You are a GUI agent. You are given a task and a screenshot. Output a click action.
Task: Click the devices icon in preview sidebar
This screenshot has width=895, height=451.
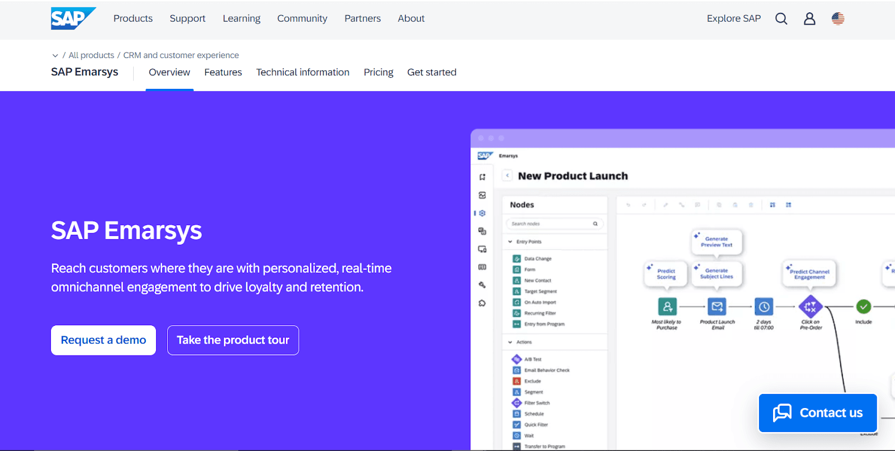click(482, 249)
